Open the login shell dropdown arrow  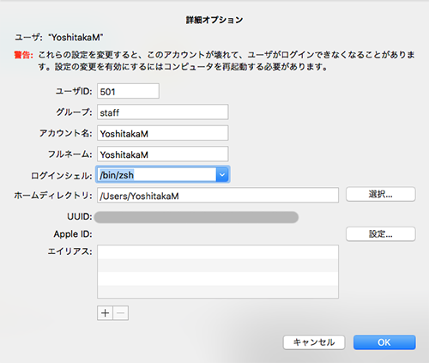pyautogui.click(x=222, y=175)
